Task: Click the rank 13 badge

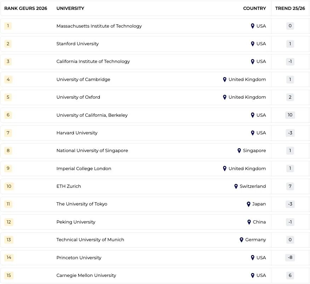Action: coord(9,240)
